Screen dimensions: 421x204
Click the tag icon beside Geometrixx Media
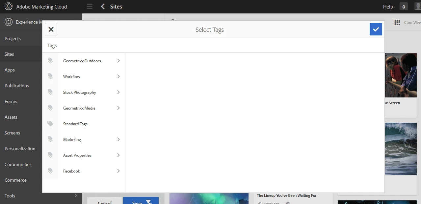(50, 108)
